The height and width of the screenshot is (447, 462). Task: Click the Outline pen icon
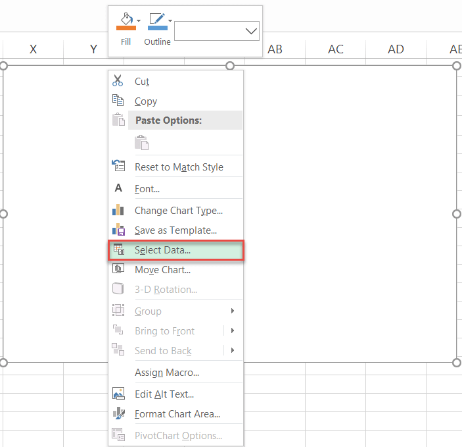pos(157,19)
